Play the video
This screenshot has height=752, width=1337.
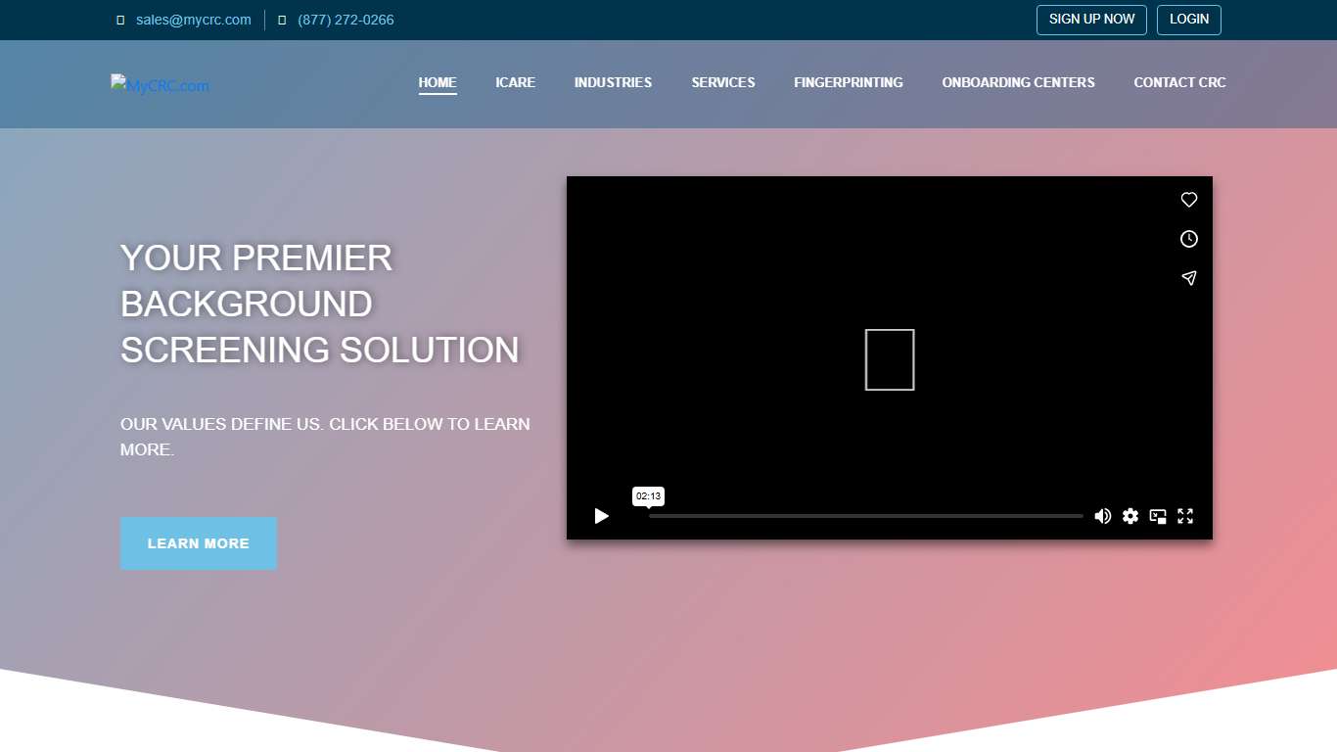(601, 516)
